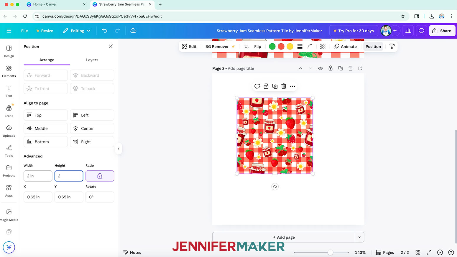This screenshot has height=257, width=457.
Task: Edit the Width input field
Action: point(38,176)
